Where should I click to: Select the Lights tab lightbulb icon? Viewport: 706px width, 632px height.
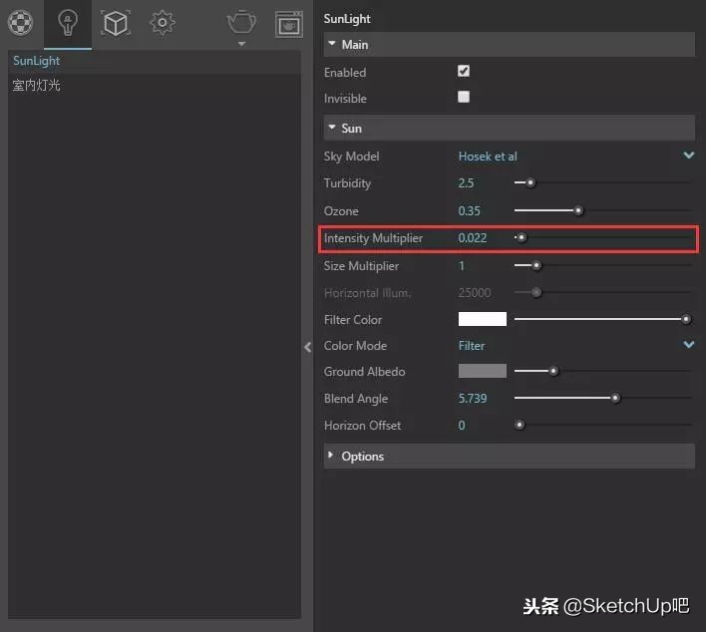[68, 23]
